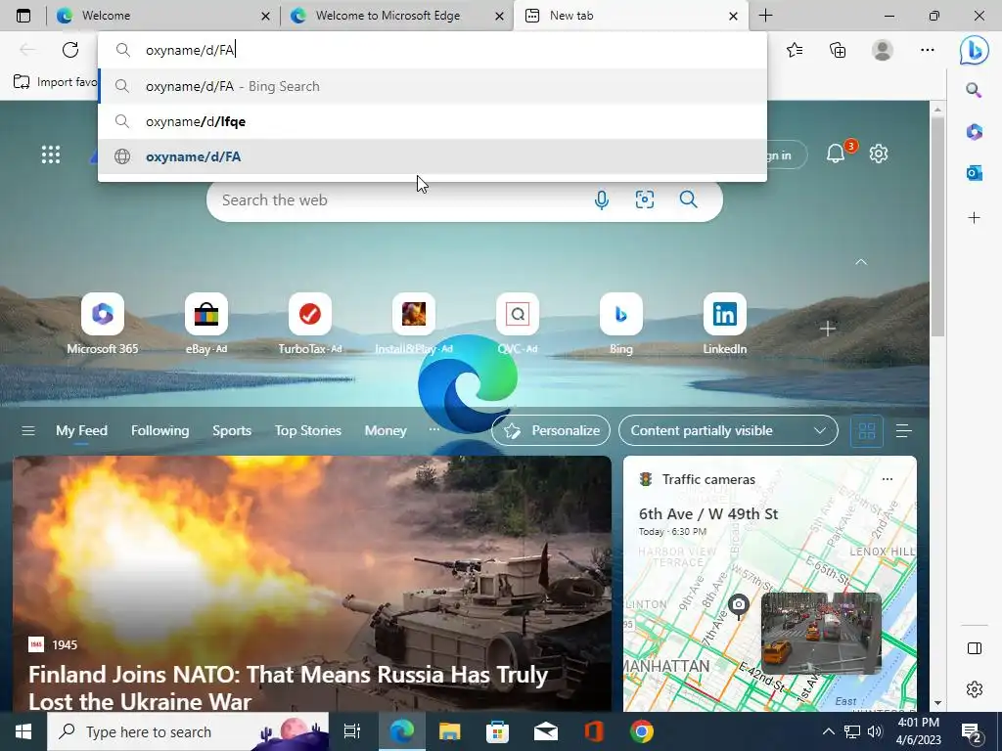Start voice search with microphone icon
Viewport: 1002px width, 751px height.
602,199
